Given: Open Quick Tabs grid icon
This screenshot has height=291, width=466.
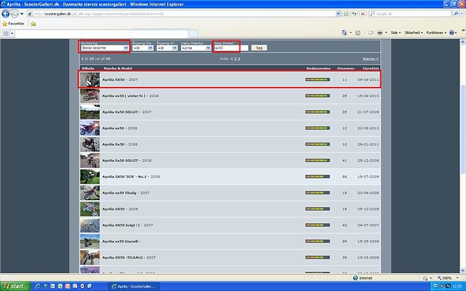Looking at the screenshot, I should point(6,33).
